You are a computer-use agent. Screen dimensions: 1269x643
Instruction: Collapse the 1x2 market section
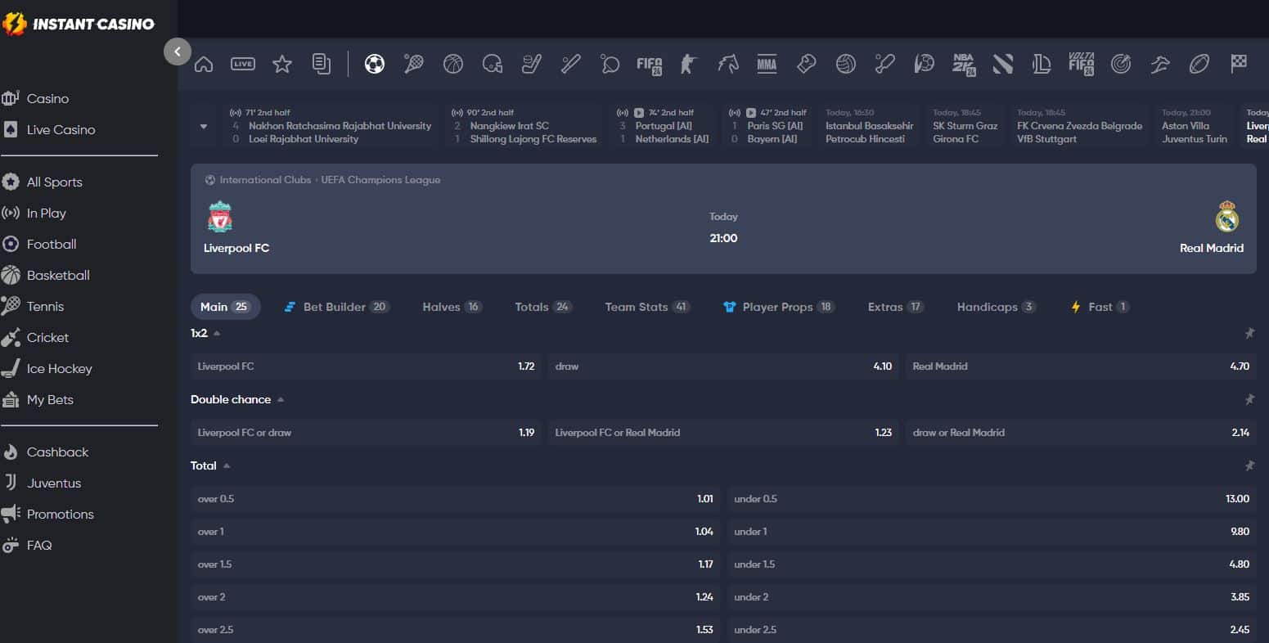tap(217, 333)
